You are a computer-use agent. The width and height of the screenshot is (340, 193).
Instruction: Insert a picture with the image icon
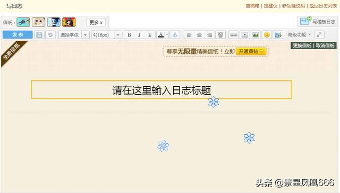tap(256, 35)
